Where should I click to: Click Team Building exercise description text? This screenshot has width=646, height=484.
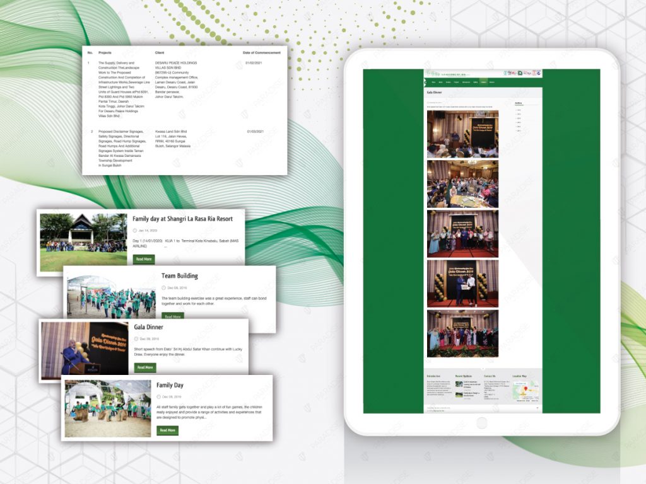[x=214, y=301]
